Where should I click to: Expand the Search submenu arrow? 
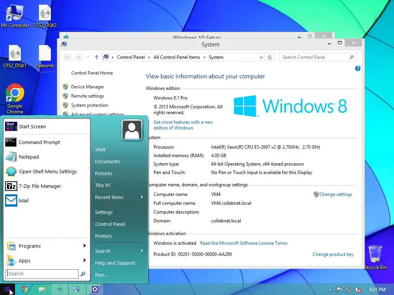(142, 251)
